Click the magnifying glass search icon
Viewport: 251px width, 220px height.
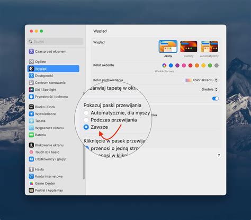pos(30,41)
